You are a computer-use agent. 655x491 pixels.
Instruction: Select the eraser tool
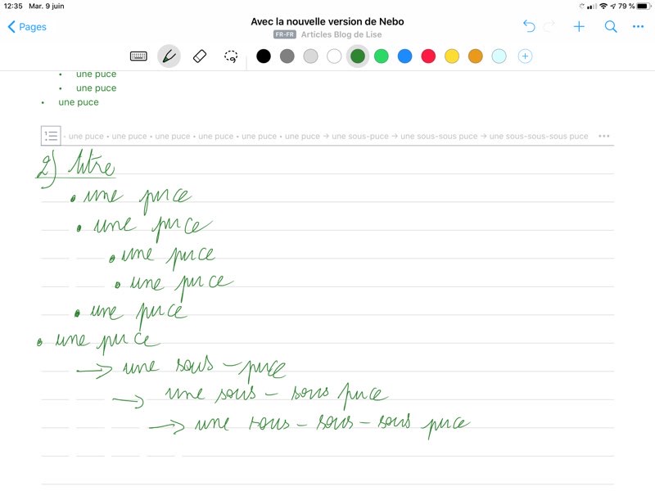tap(200, 56)
